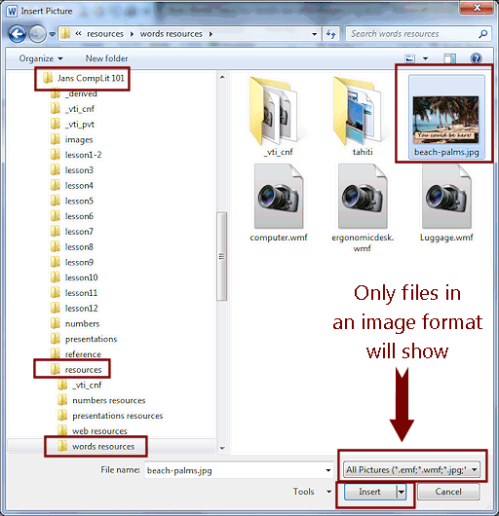499x516 pixels.
Task: Select the _vti_pvt folder in the tree
Action: [72, 125]
